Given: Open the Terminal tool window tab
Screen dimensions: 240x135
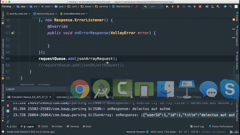Looking at the screenshot, I should 73,126.
